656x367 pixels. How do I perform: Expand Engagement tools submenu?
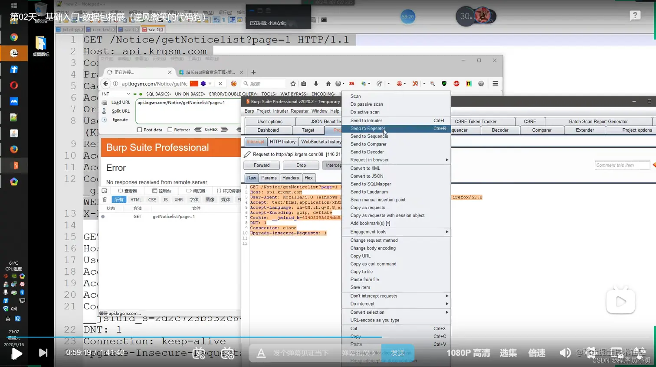[x=396, y=232]
